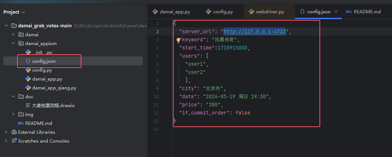Click the drawio file icon
392x157 pixels.
[28, 106]
